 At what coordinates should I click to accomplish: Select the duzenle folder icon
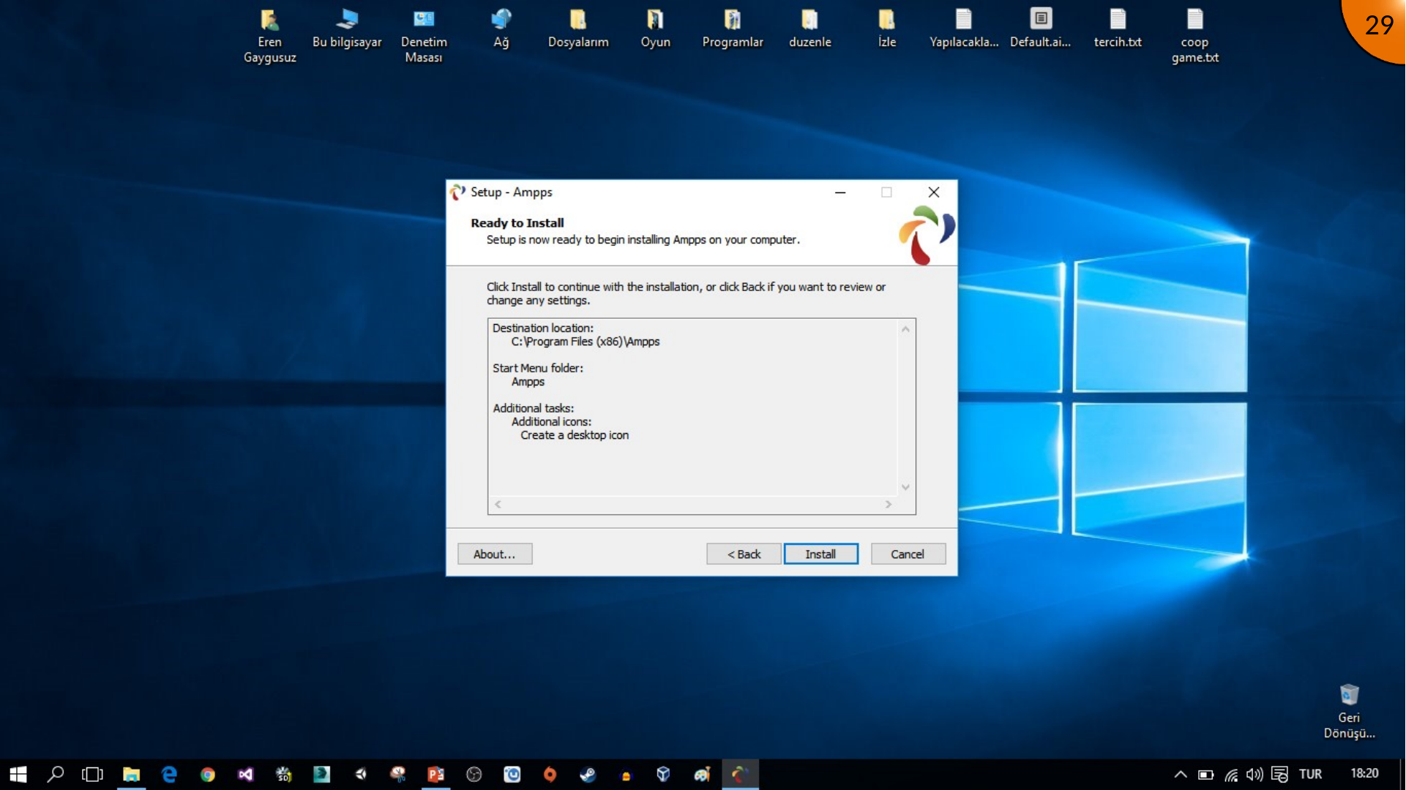click(x=809, y=29)
